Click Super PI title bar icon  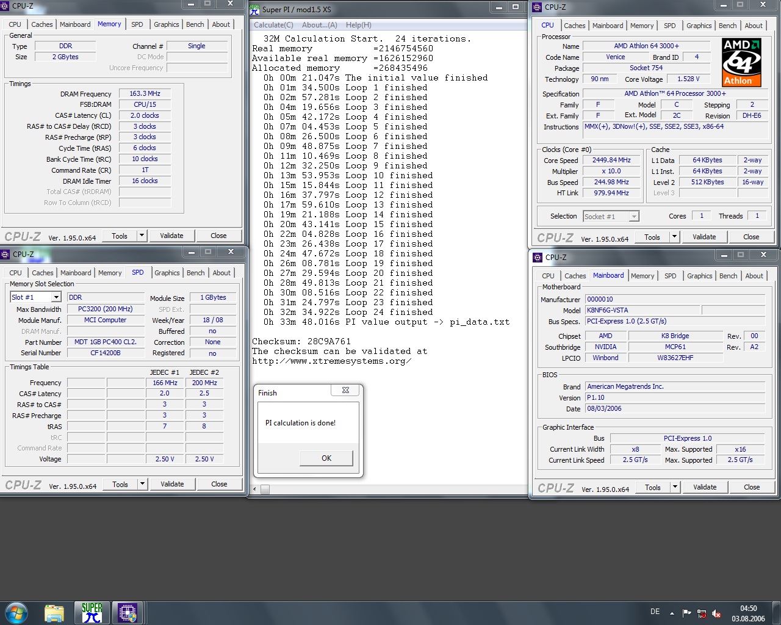point(255,9)
